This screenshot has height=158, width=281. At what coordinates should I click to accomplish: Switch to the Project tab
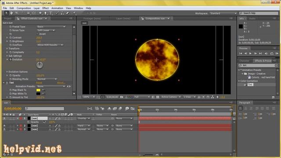click(x=8, y=18)
